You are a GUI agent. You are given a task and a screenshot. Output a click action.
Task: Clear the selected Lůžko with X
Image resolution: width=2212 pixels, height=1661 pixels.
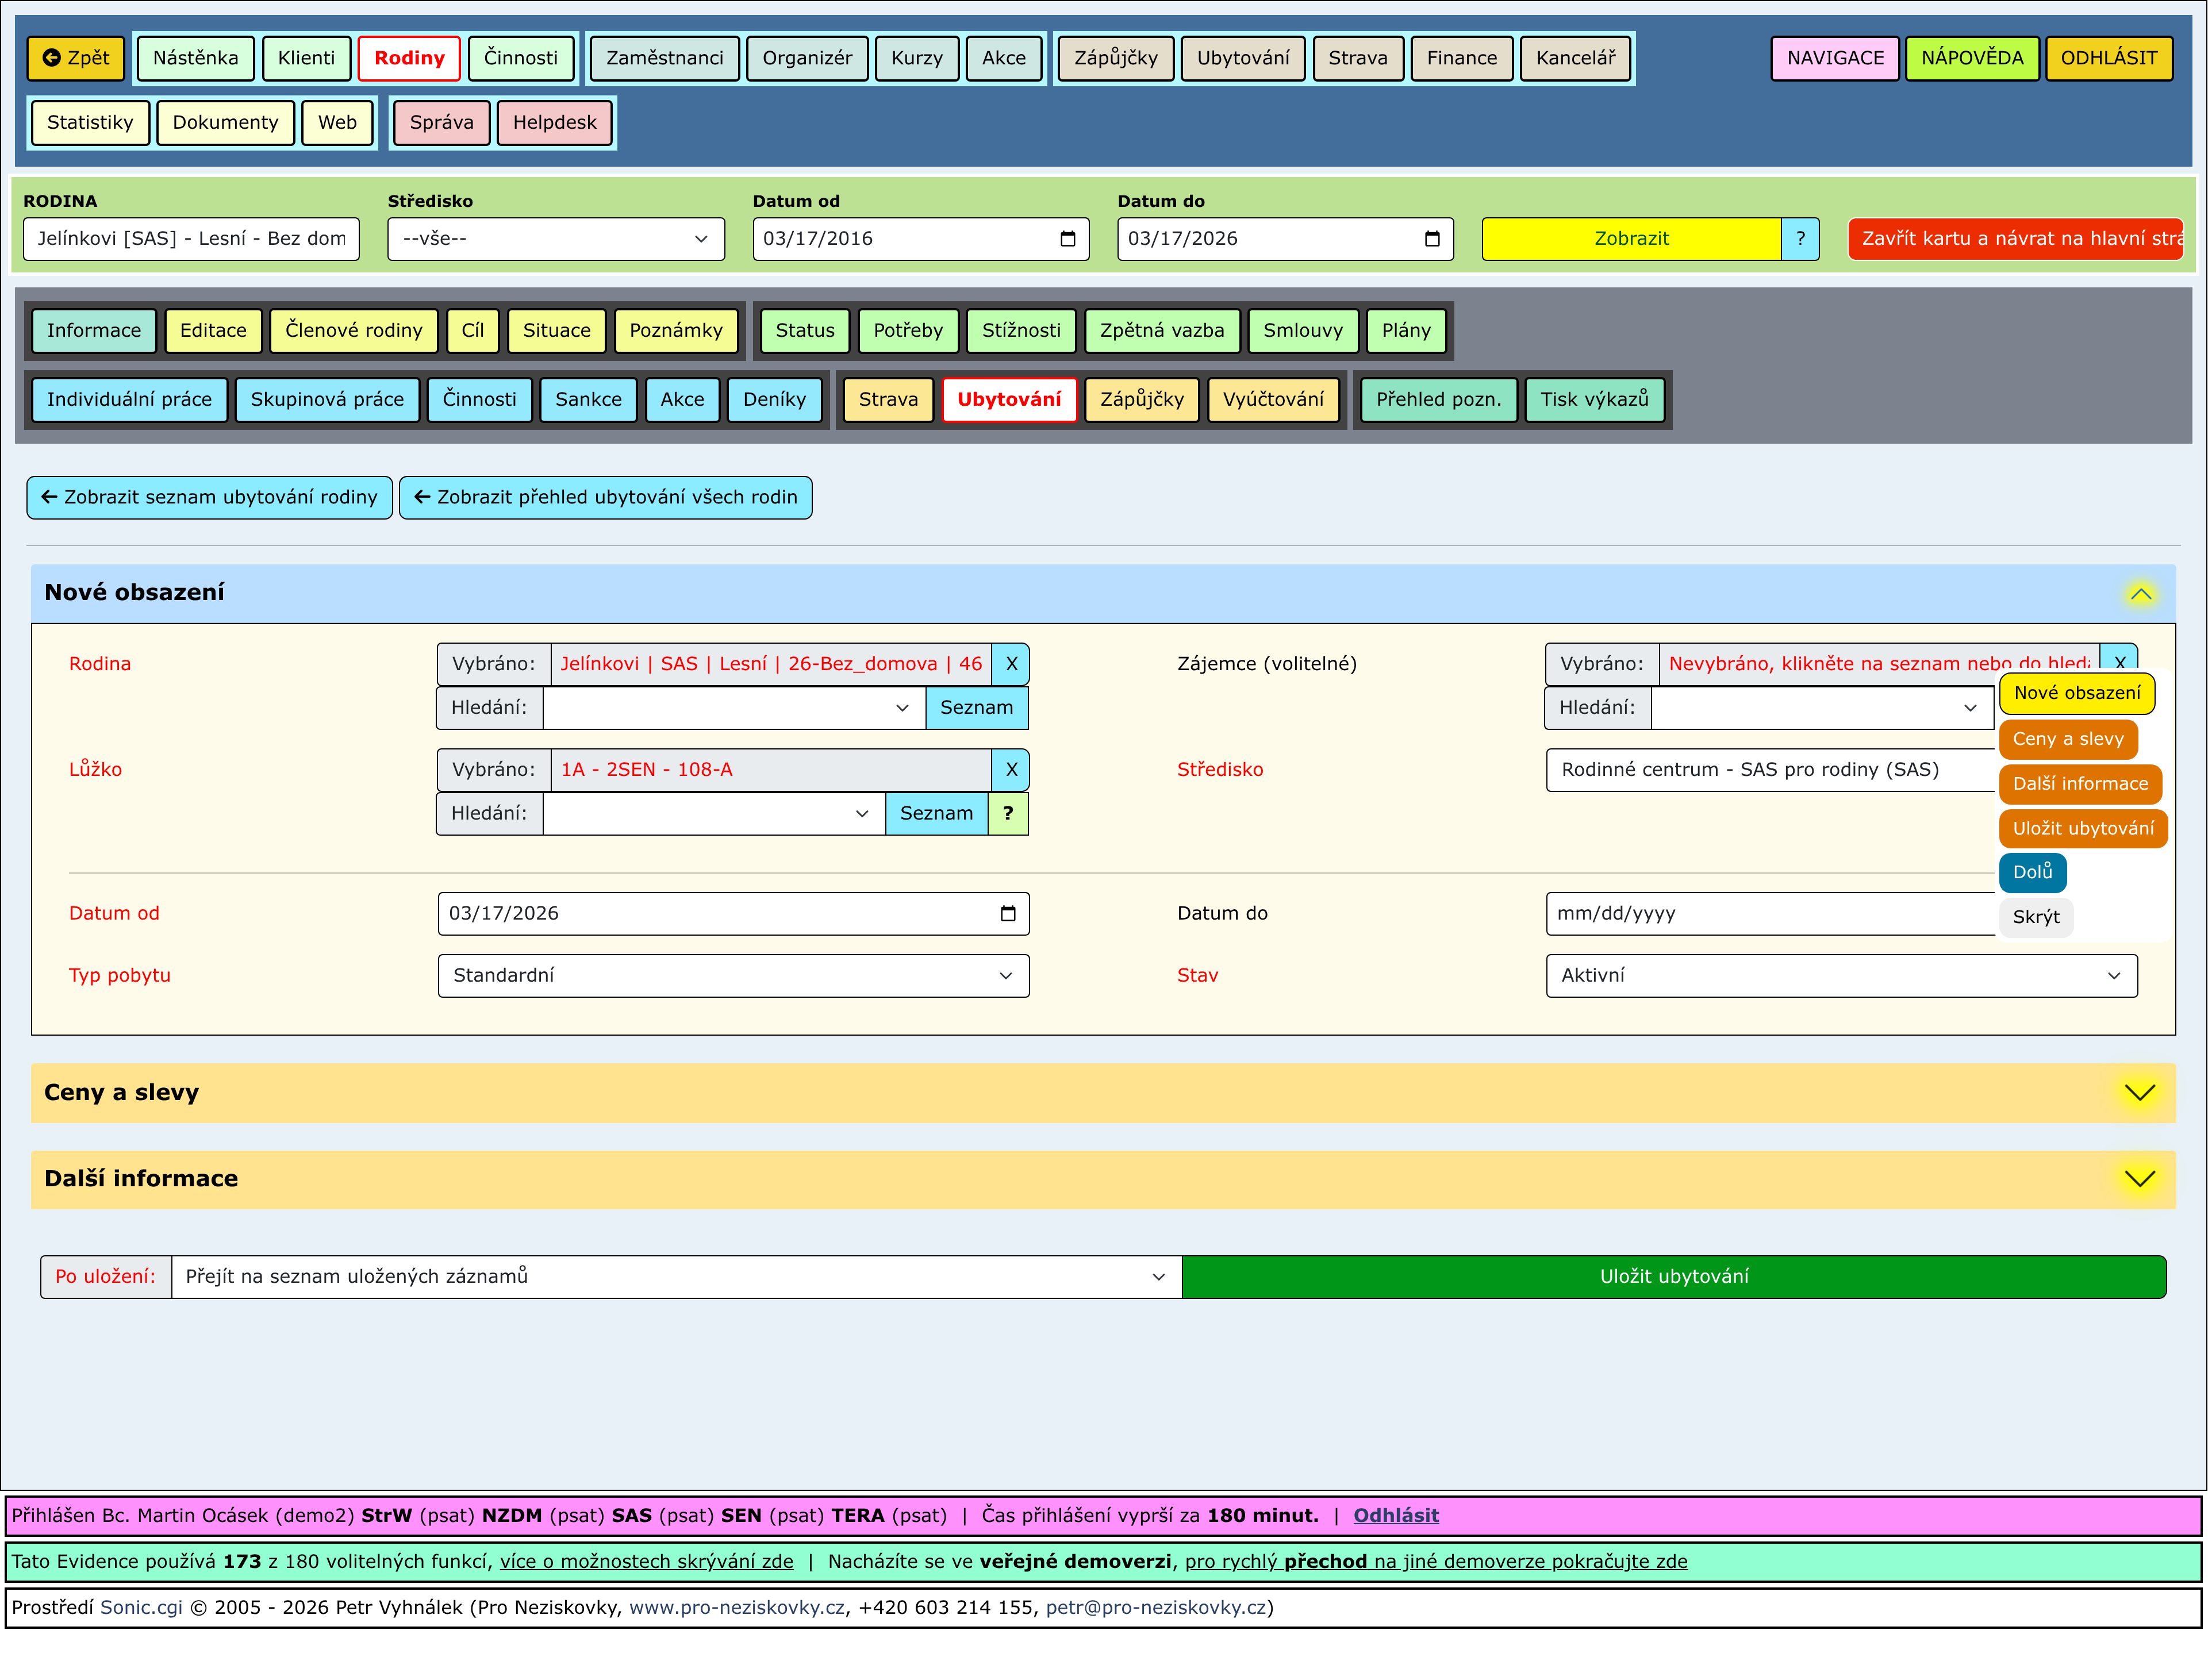1011,770
